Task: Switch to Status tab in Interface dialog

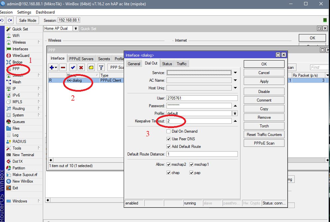Action: pyautogui.click(x=167, y=64)
